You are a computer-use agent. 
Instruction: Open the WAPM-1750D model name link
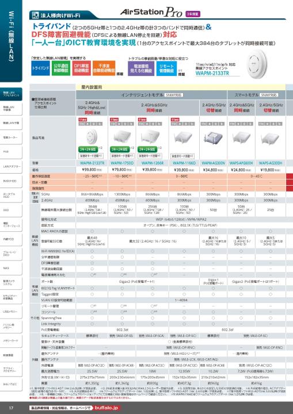[122, 163]
